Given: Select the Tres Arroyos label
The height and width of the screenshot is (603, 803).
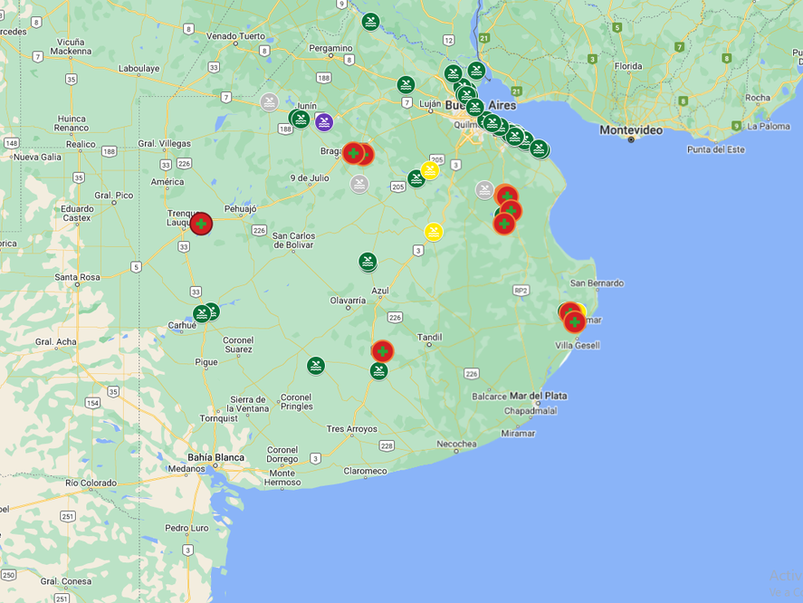Looking at the screenshot, I should point(352,429).
